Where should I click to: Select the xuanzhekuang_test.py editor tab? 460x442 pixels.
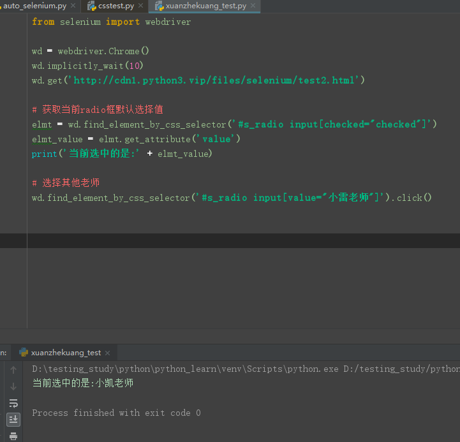pos(205,6)
